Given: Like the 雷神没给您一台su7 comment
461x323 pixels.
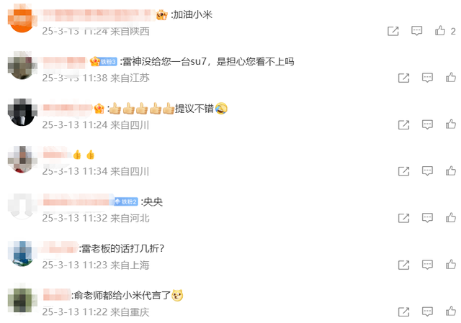Looking at the screenshot, I should 451,78.
